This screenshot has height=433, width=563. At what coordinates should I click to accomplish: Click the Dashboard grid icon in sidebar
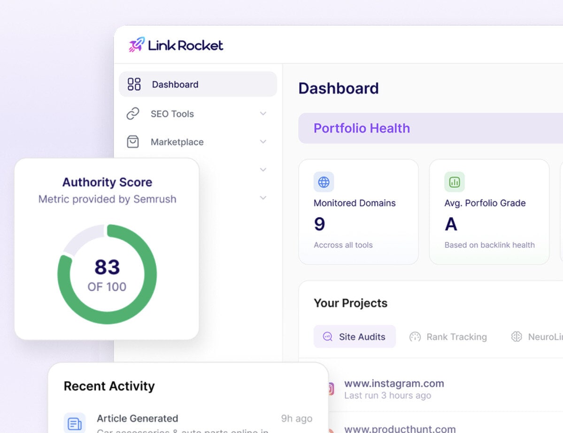click(134, 85)
